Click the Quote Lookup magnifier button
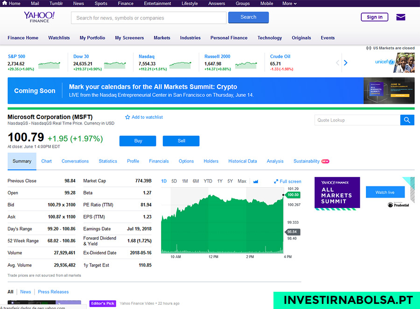Image resolution: width=420 pixels, height=309 pixels. coord(407,120)
